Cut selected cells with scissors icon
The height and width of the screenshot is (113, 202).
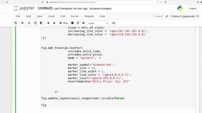(29, 23)
